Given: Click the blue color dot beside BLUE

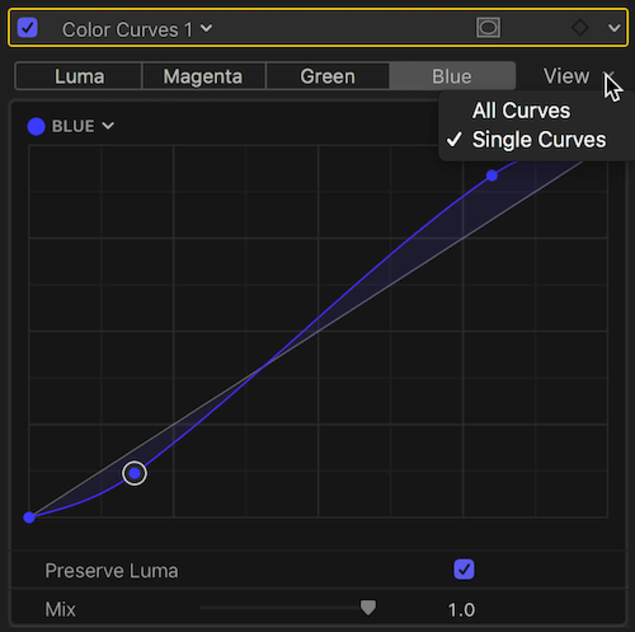Looking at the screenshot, I should (36, 126).
